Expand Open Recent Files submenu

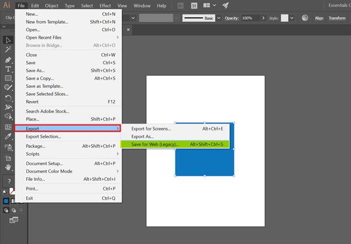point(118,37)
